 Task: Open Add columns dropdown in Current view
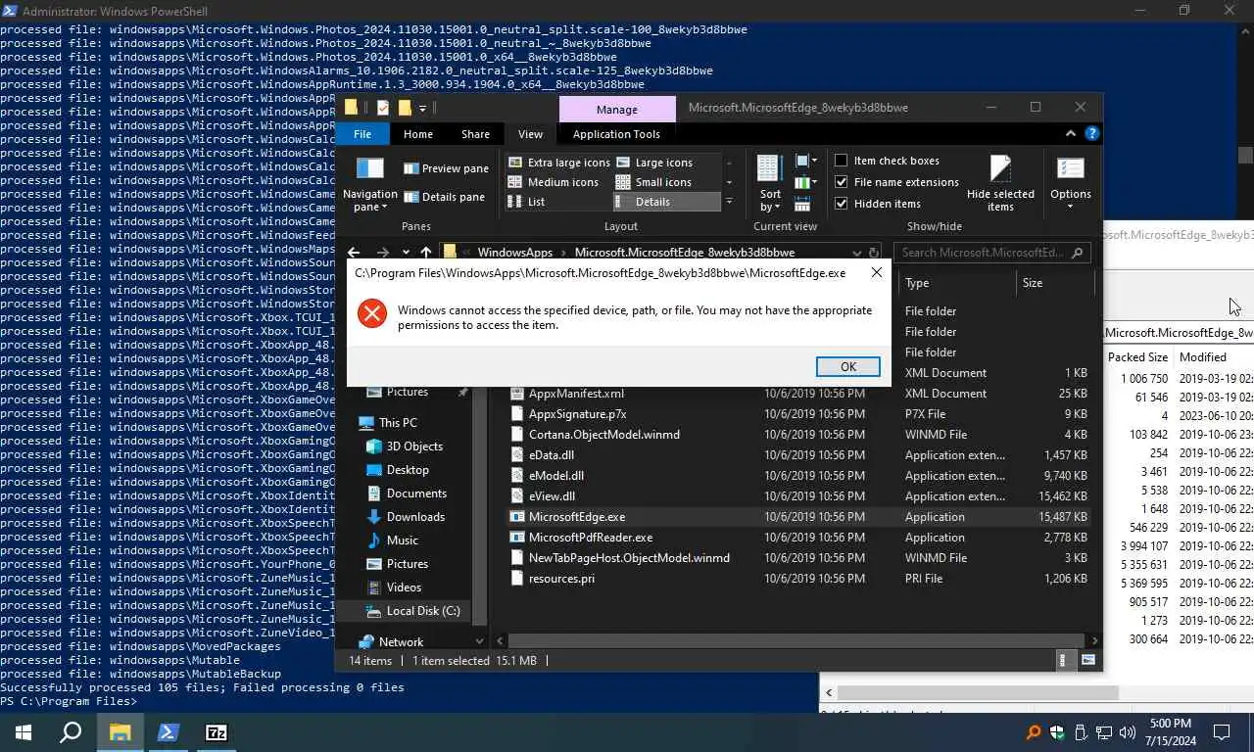coord(805,182)
